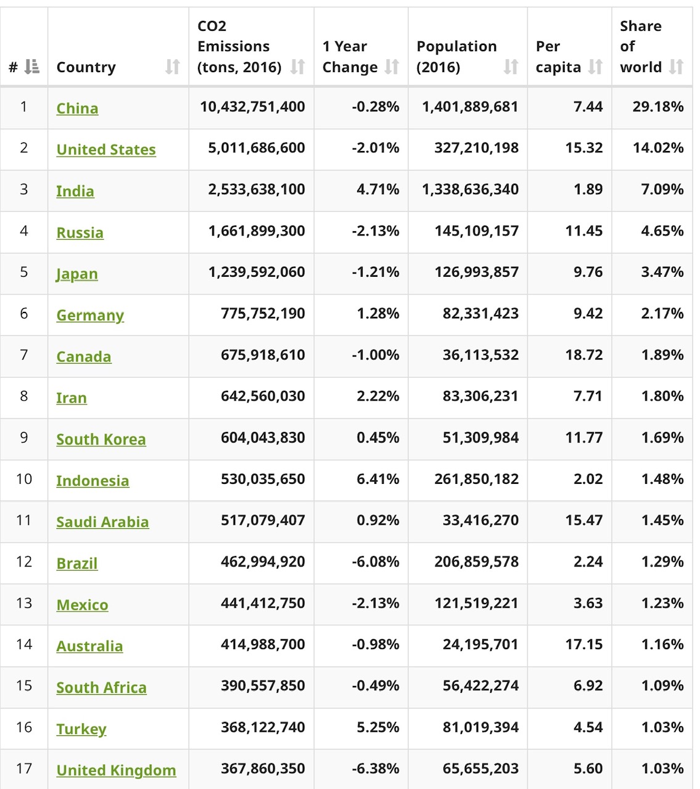Click on Saudi Arabia link
This screenshot has width=700, height=789.
pyautogui.click(x=102, y=522)
